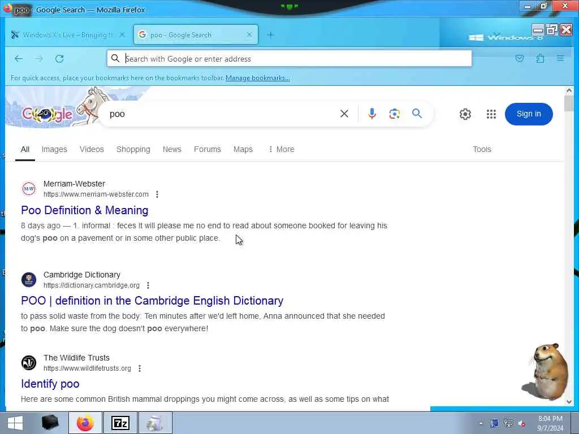This screenshot has height=434, width=579.
Task: Click the muted volume tray icon
Action: click(522, 423)
